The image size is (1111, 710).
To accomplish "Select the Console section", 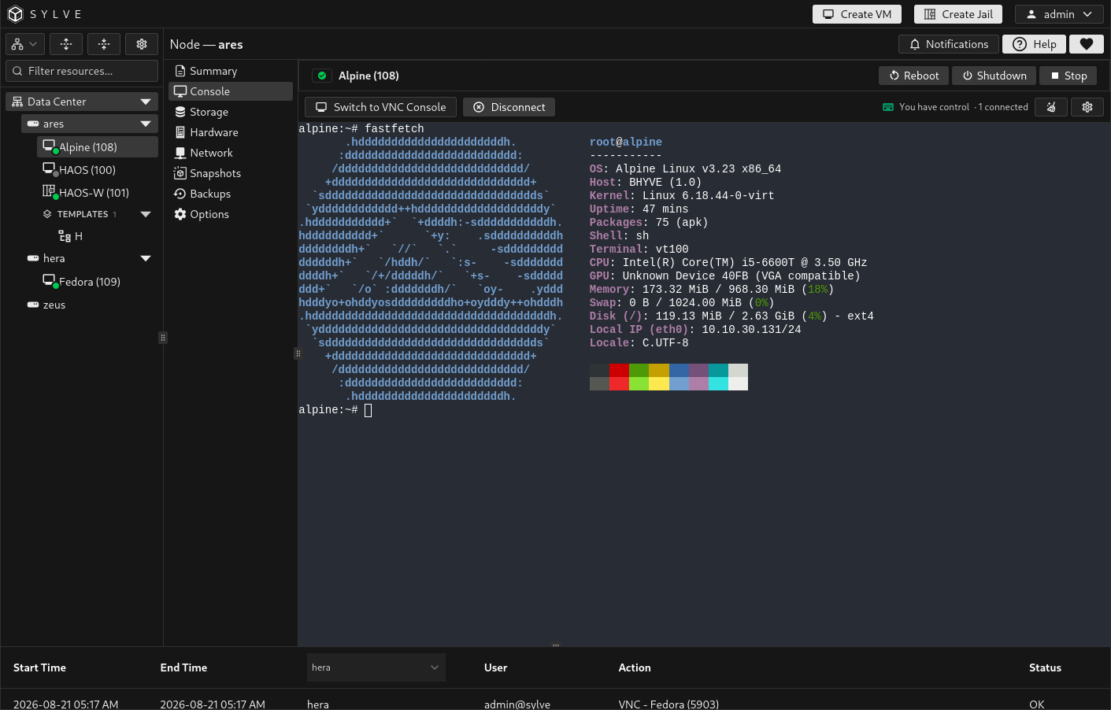I will tap(231, 91).
